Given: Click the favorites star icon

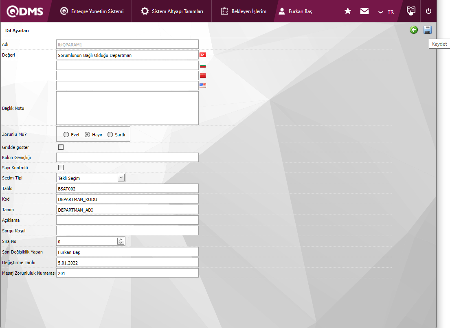Looking at the screenshot, I should coord(347,11).
